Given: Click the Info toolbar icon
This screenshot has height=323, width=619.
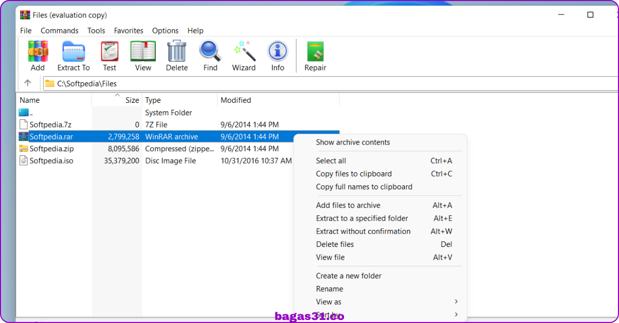Looking at the screenshot, I should pyautogui.click(x=278, y=51).
